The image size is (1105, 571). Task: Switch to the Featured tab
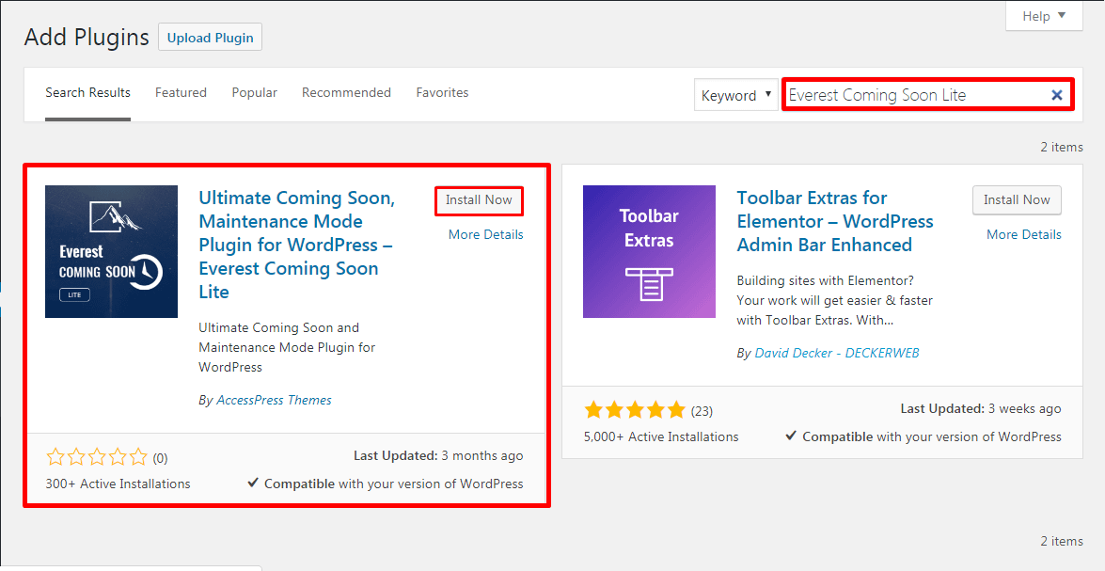(182, 92)
